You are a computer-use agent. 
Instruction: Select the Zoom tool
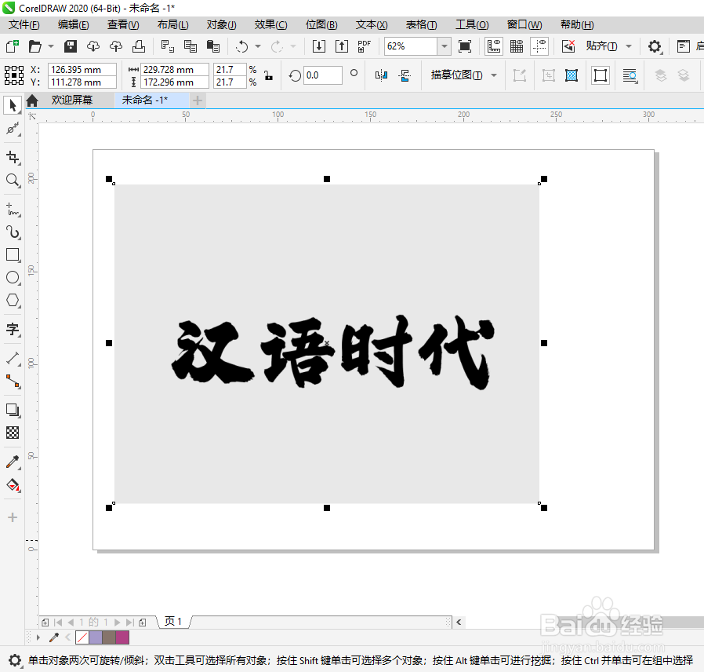pyautogui.click(x=12, y=179)
